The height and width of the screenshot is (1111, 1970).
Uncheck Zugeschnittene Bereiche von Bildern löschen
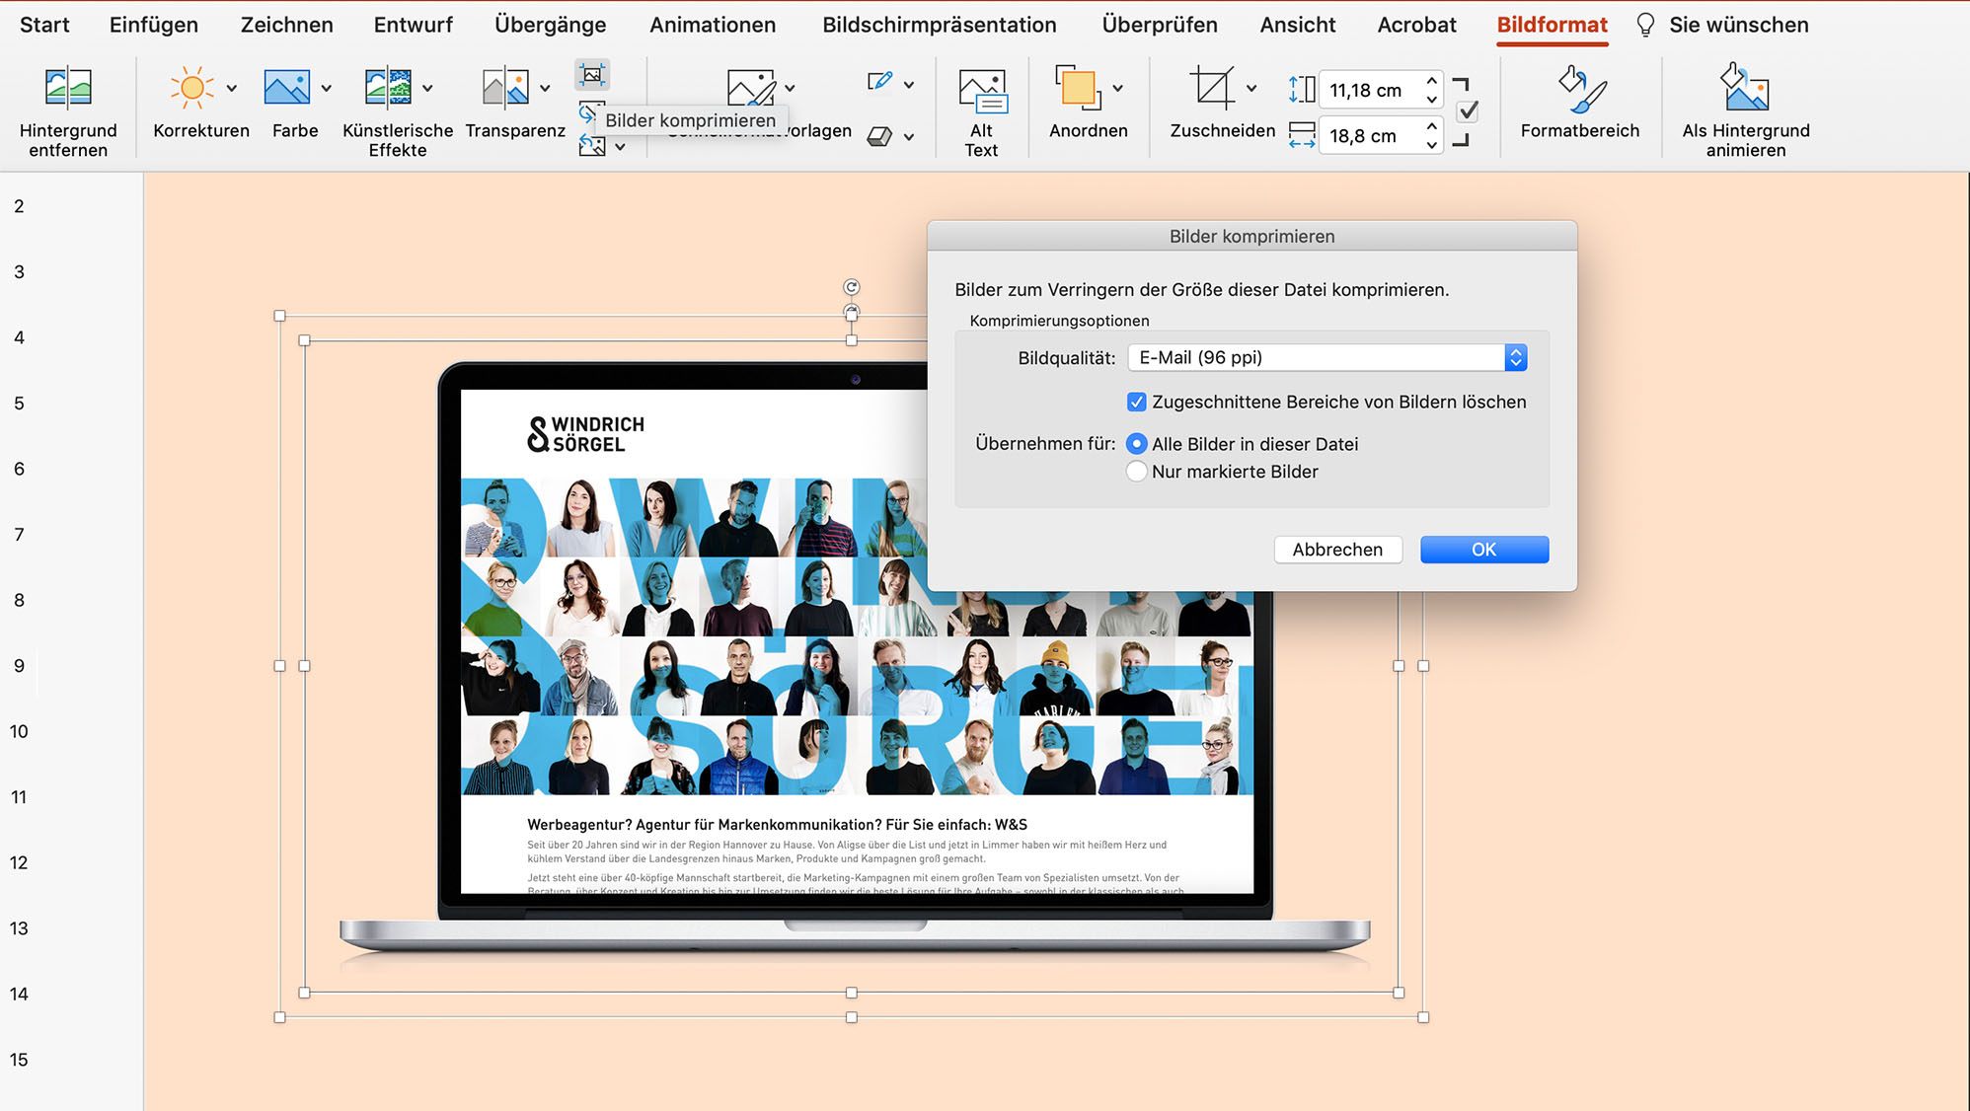pos(1137,402)
